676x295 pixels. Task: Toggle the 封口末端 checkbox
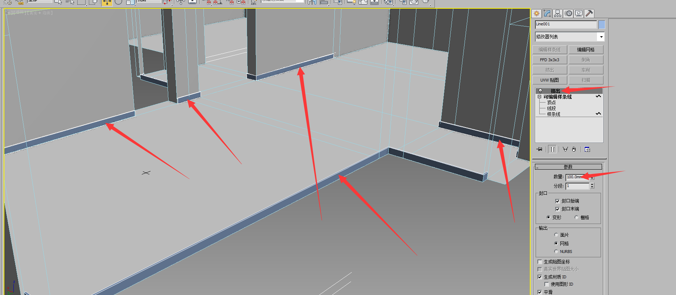(557, 209)
